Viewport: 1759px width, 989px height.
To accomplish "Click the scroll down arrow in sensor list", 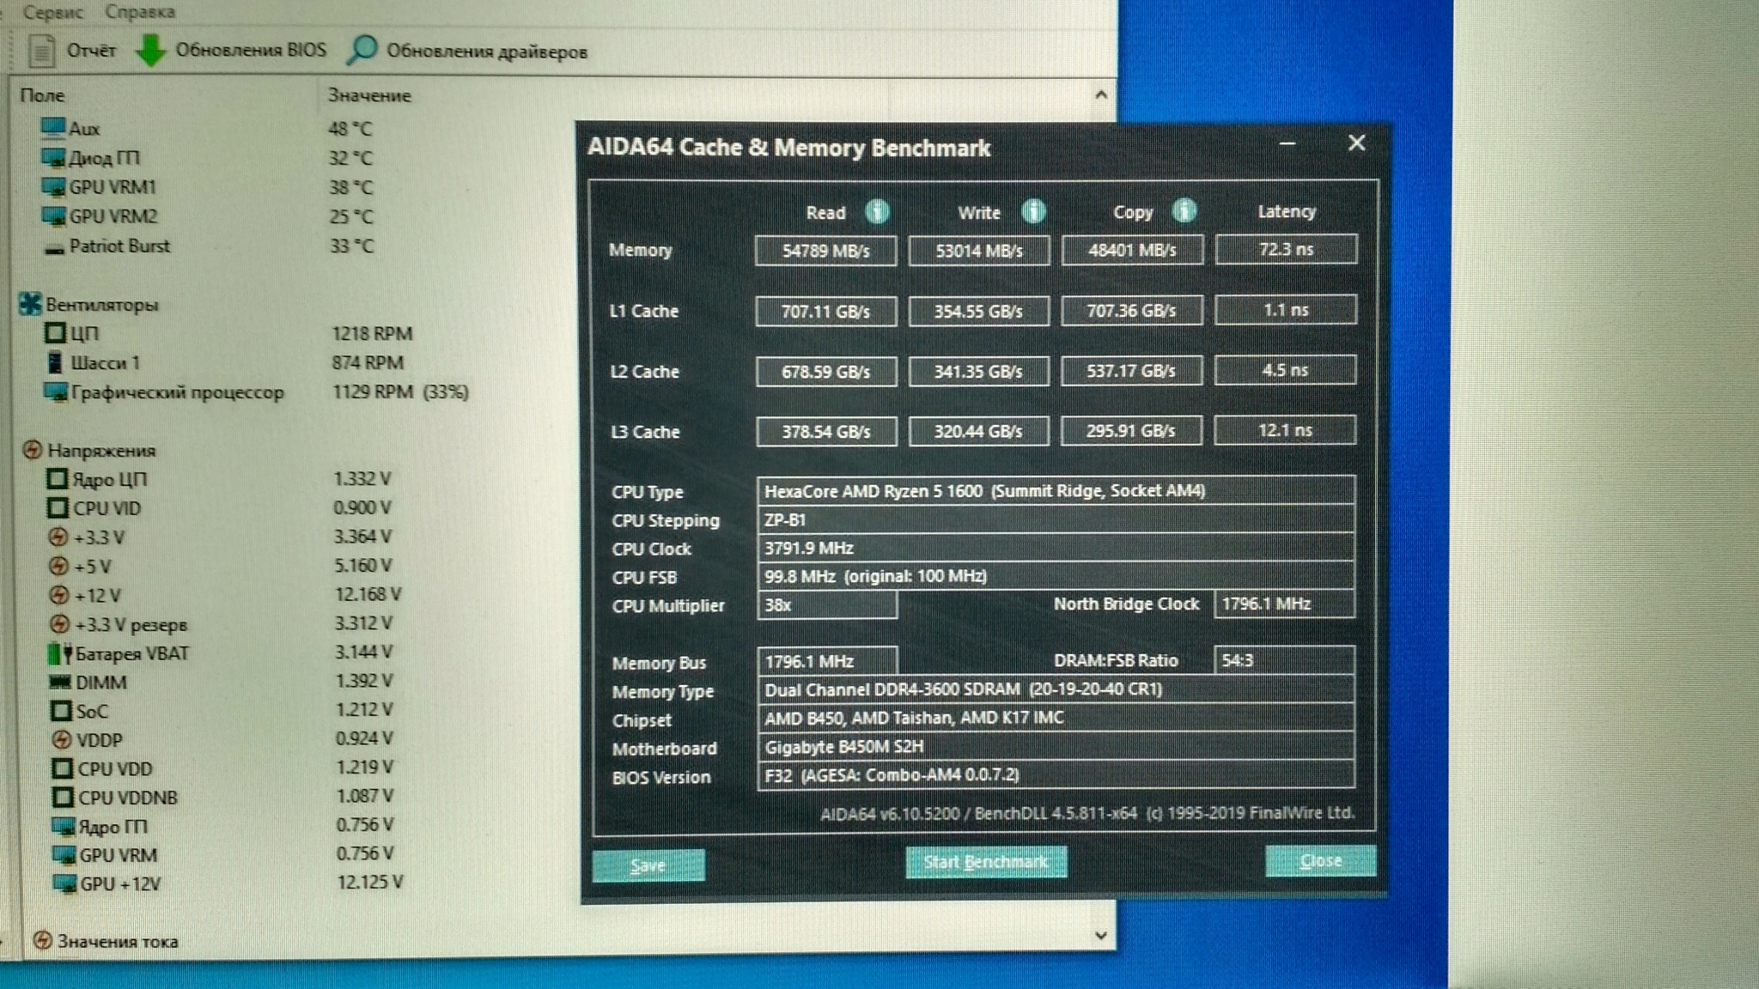I will (x=1101, y=936).
